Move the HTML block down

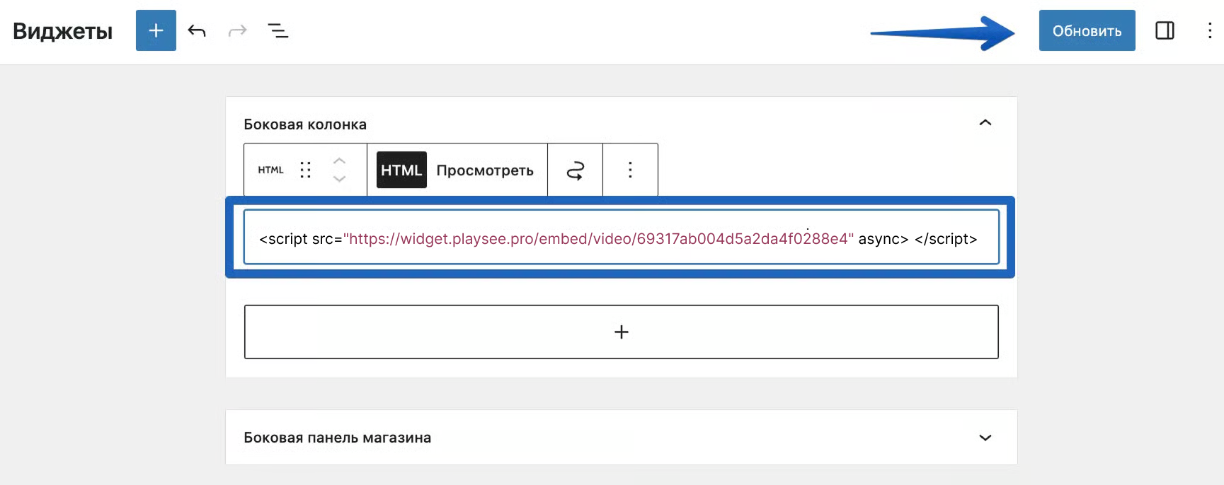(339, 179)
